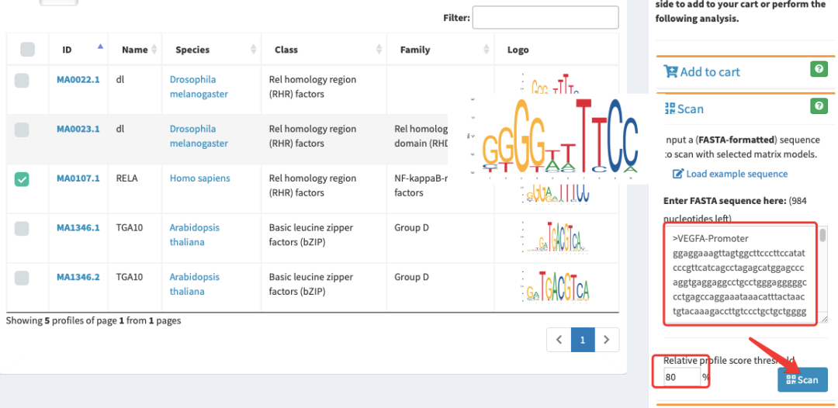Click the green help icon beside Scan
This screenshot has width=838, height=408.
818,106
